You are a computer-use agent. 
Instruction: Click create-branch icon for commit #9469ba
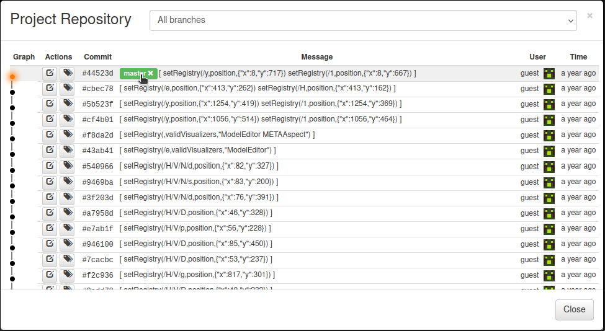[50, 182]
